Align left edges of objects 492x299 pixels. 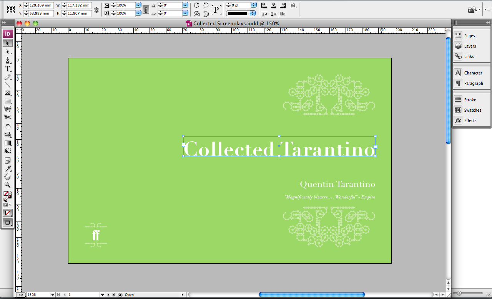[x=264, y=5]
